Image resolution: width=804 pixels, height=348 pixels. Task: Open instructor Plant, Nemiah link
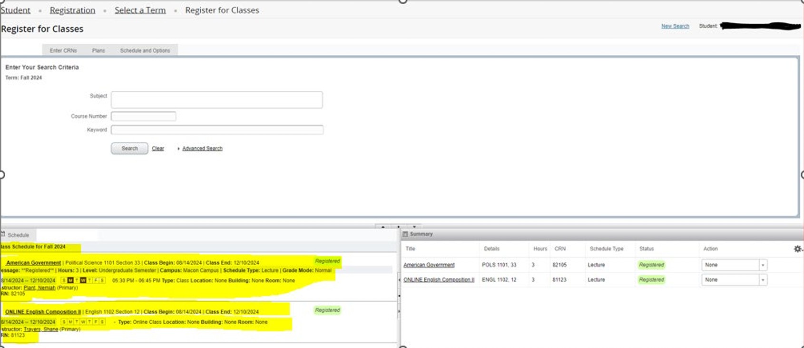[39, 288]
